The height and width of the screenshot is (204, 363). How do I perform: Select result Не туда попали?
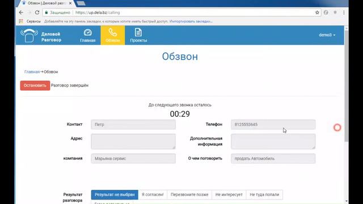[x=264, y=194]
